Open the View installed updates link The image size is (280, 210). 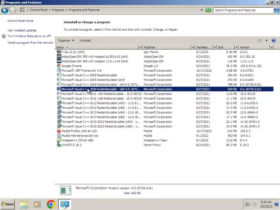[x=22, y=30]
